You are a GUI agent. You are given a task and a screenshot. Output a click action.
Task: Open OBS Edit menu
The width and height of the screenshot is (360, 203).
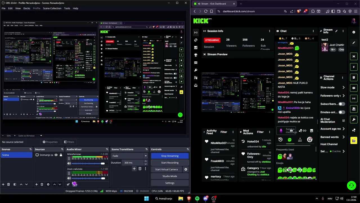click(10, 8)
